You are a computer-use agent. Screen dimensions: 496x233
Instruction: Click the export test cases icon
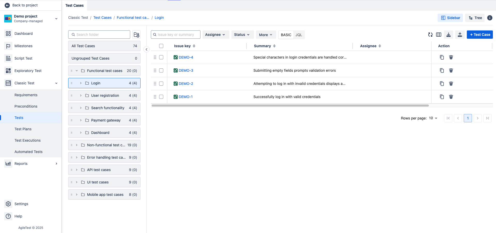[x=448, y=35]
